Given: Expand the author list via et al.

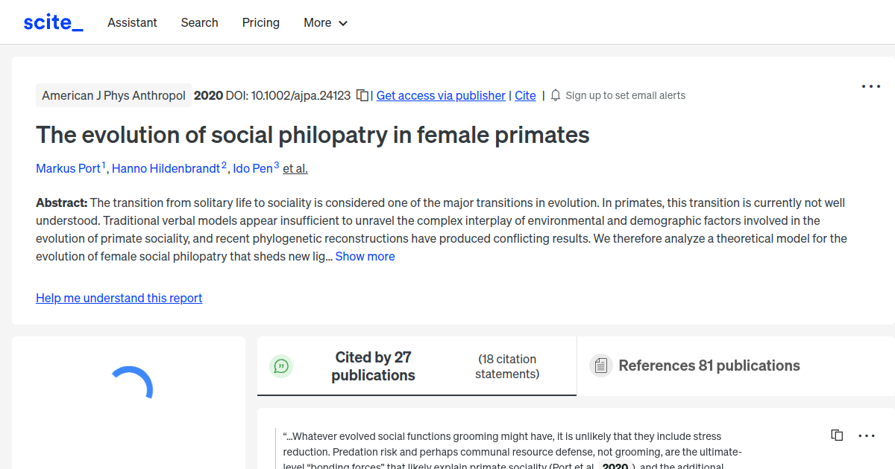Looking at the screenshot, I should pos(295,168).
